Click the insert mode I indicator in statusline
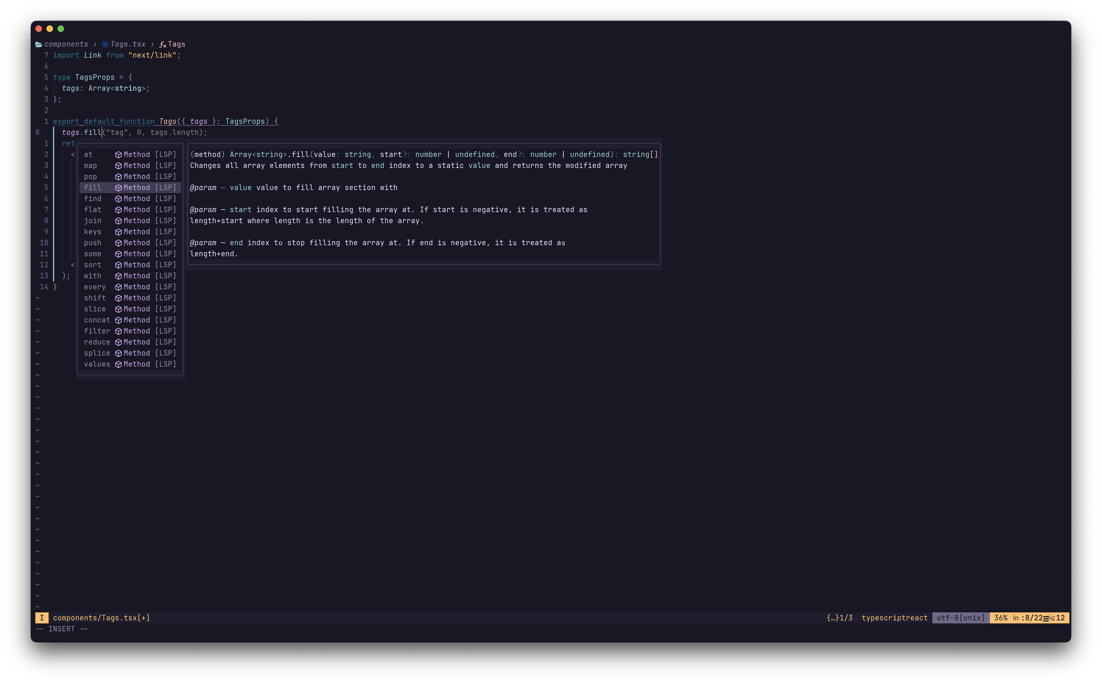The width and height of the screenshot is (1102, 683). click(x=42, y=618)
